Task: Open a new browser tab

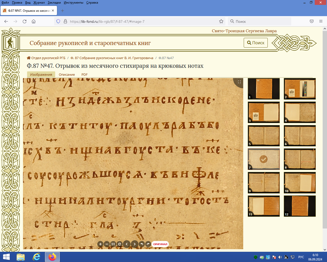Action: (x=63, y=11)
